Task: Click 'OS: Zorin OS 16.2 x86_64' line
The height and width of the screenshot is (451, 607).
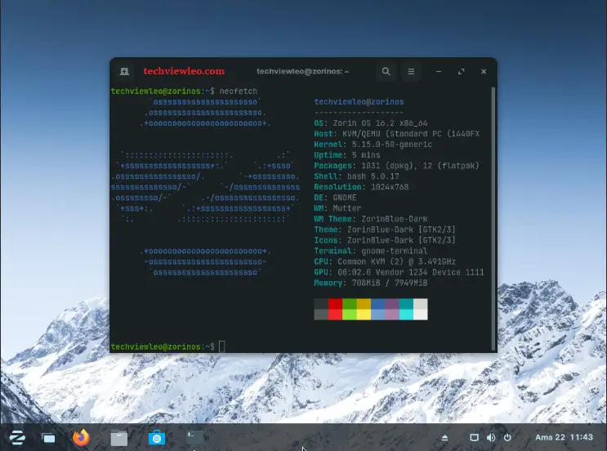Action: point(371,123)
